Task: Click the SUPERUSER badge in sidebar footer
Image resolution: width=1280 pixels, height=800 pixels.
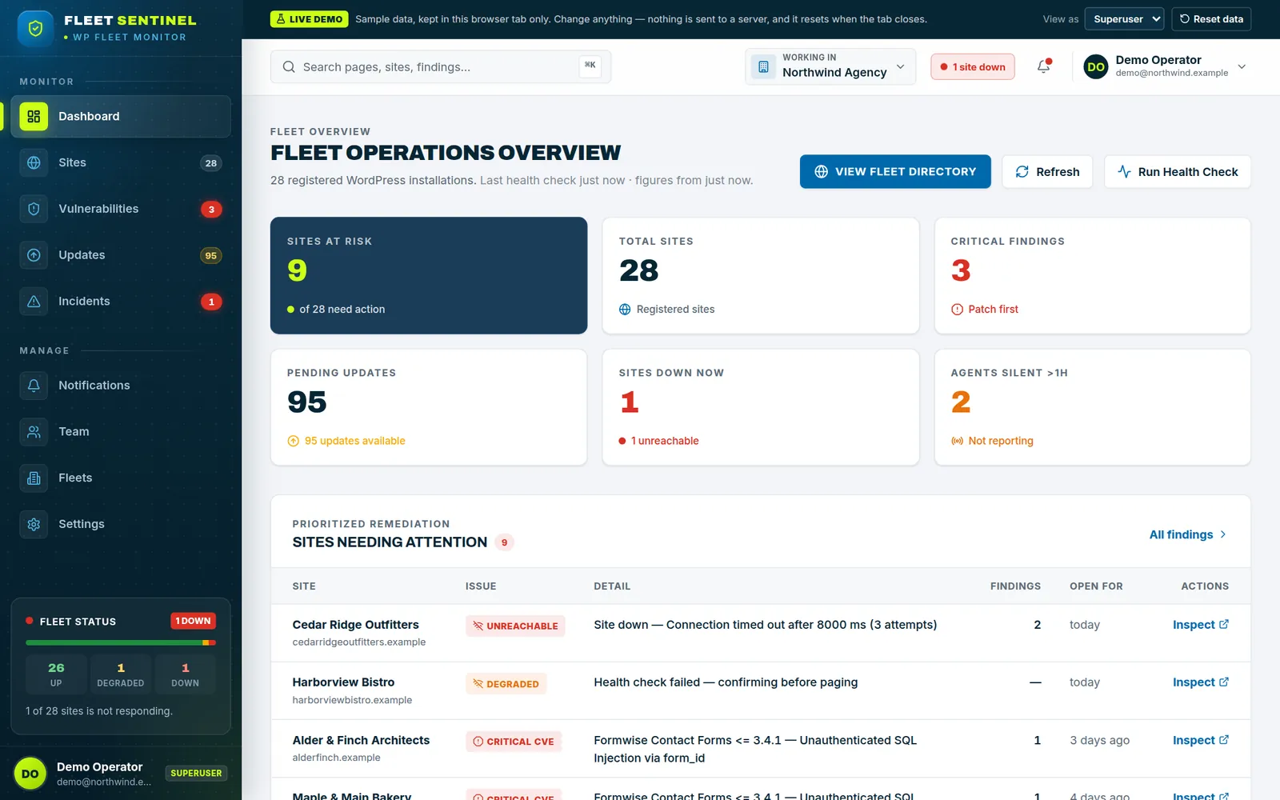Action: pyautogui.click(x=196, y=774)
